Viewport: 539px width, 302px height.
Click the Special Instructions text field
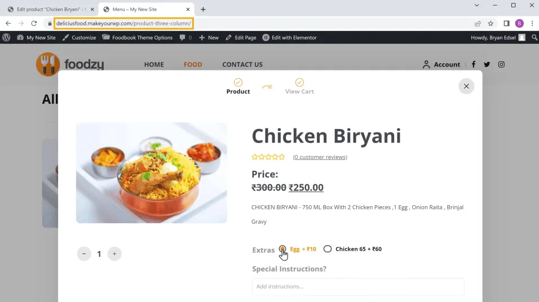click(x=358, y=286)
